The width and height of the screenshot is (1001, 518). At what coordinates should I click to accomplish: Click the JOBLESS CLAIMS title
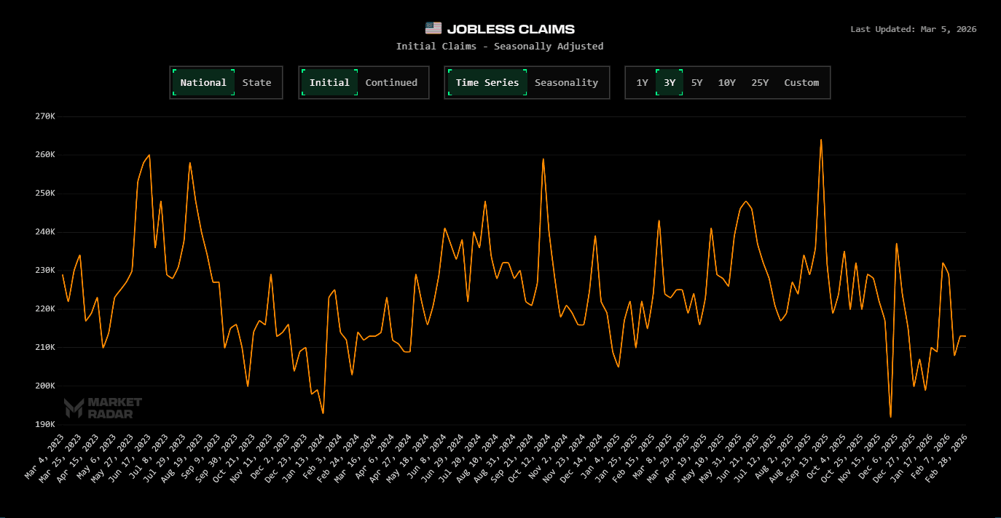pyautogui.click(x=511, y=28)
